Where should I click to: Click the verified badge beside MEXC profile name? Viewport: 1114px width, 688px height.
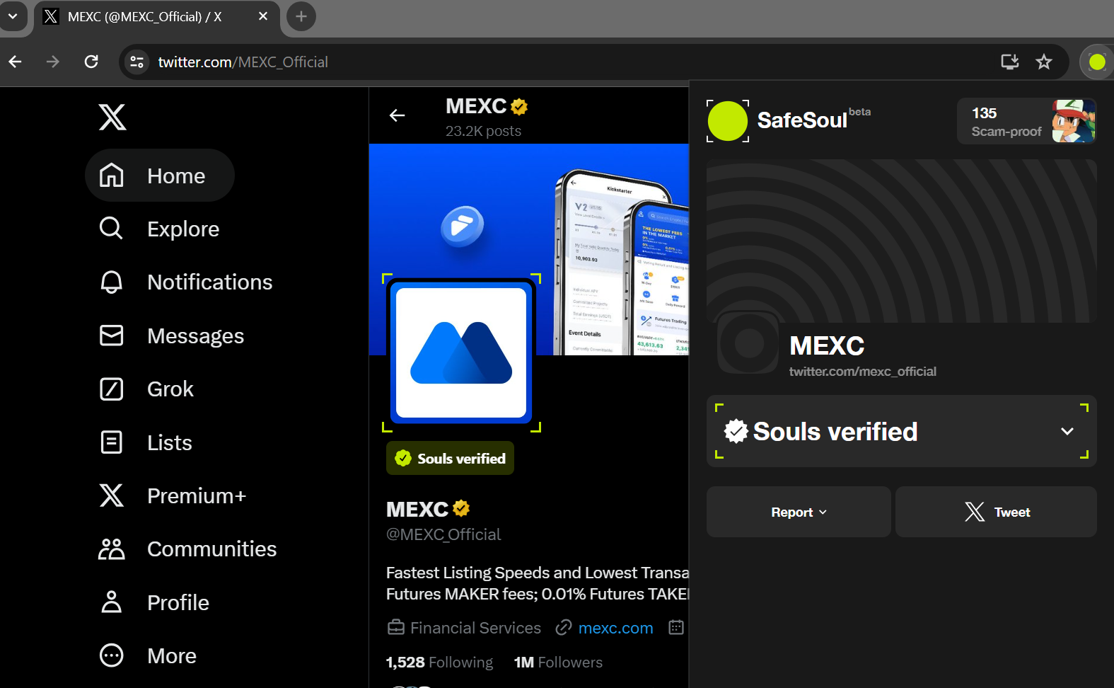click(461, 508)
